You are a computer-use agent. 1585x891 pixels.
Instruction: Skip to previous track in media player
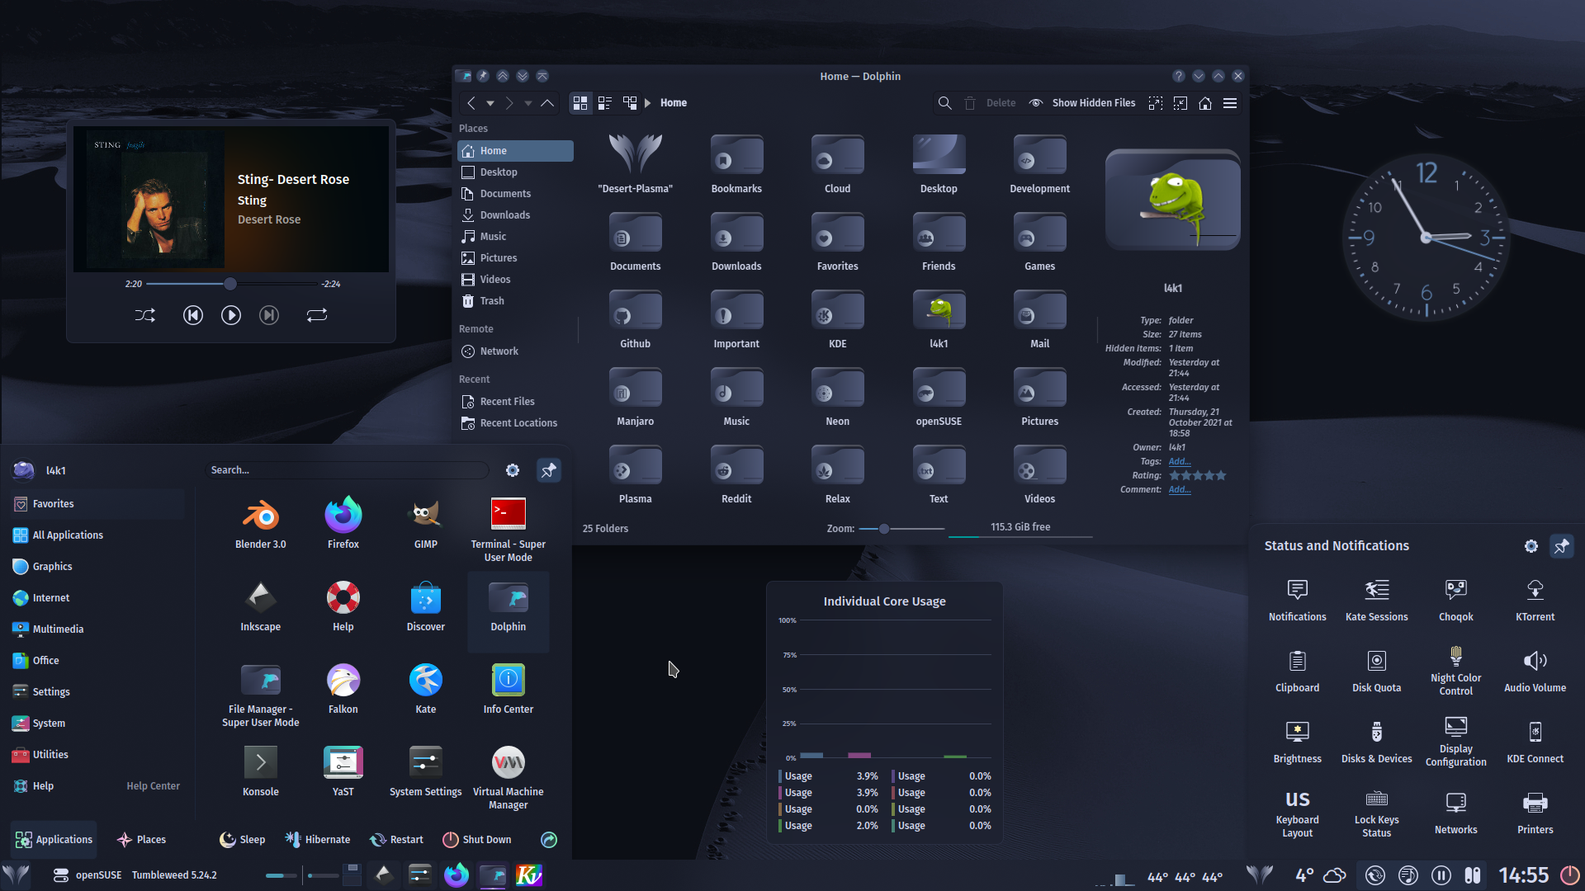point(193,315)
